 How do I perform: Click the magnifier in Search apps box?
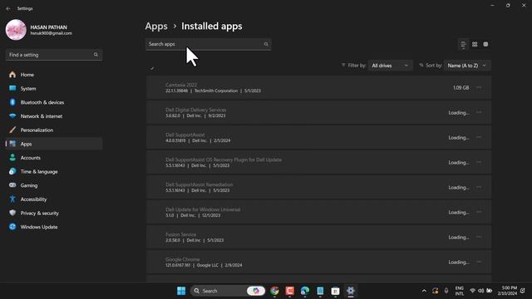(x=266, y=44)
